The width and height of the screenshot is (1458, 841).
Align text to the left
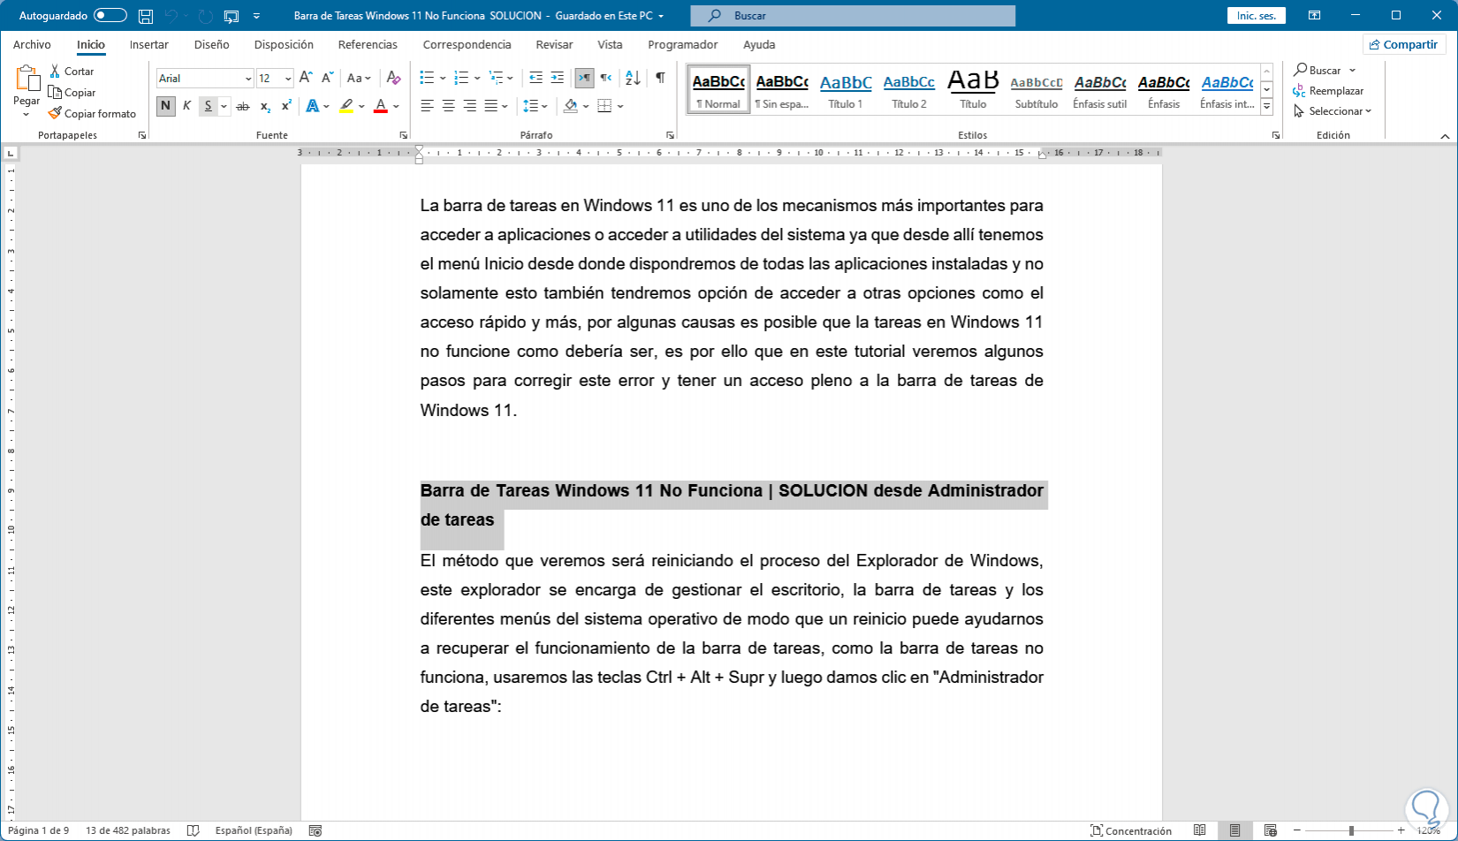click(427, 106)
